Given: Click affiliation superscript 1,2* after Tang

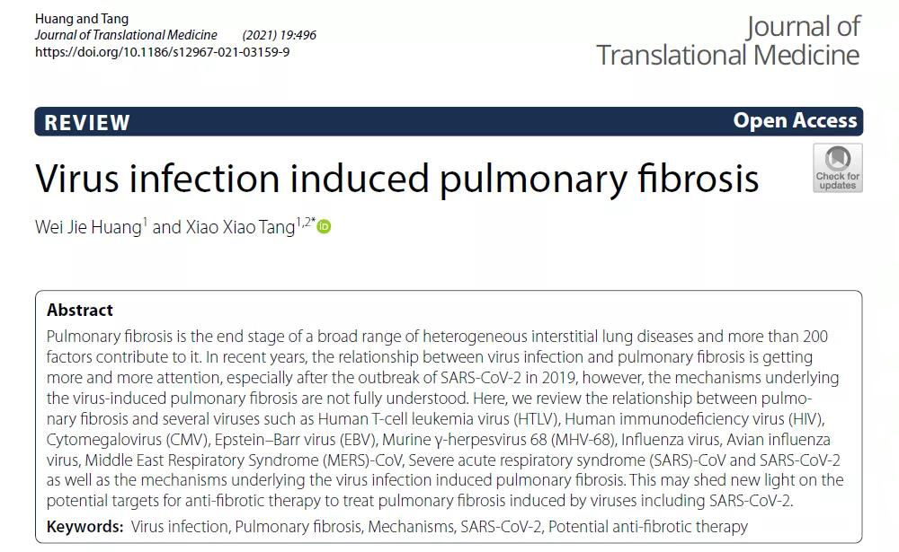Looking at the screenshot, I should click(x=304, y=222).
